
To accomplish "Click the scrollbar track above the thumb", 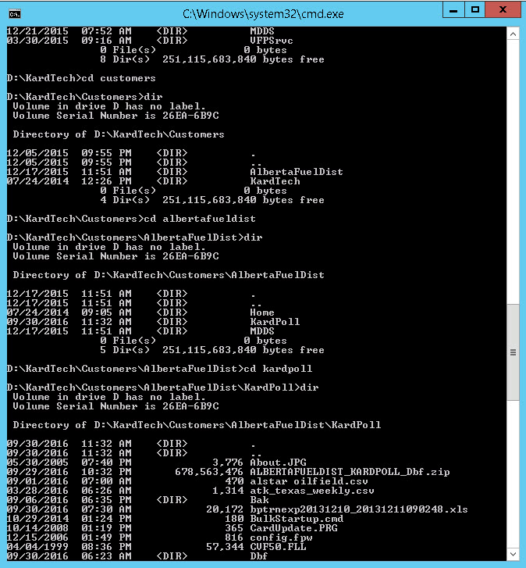I will 513,172.
